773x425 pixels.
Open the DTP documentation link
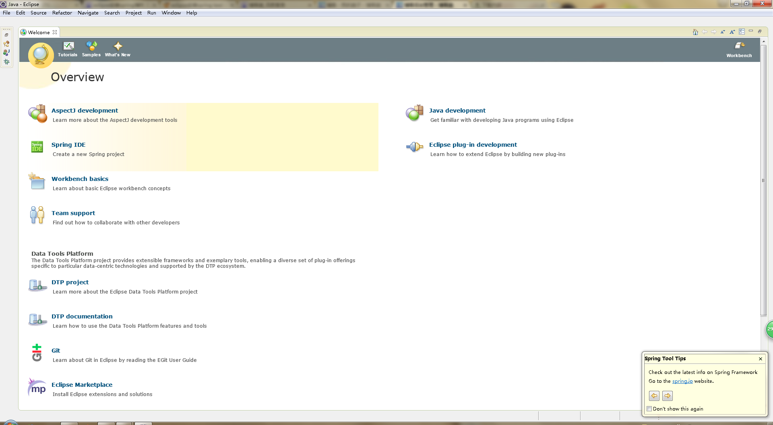pos(82,316)
